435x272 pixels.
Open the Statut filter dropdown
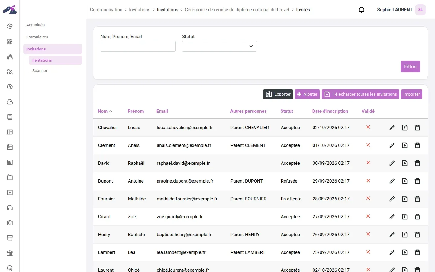click(x=220, y=46)
